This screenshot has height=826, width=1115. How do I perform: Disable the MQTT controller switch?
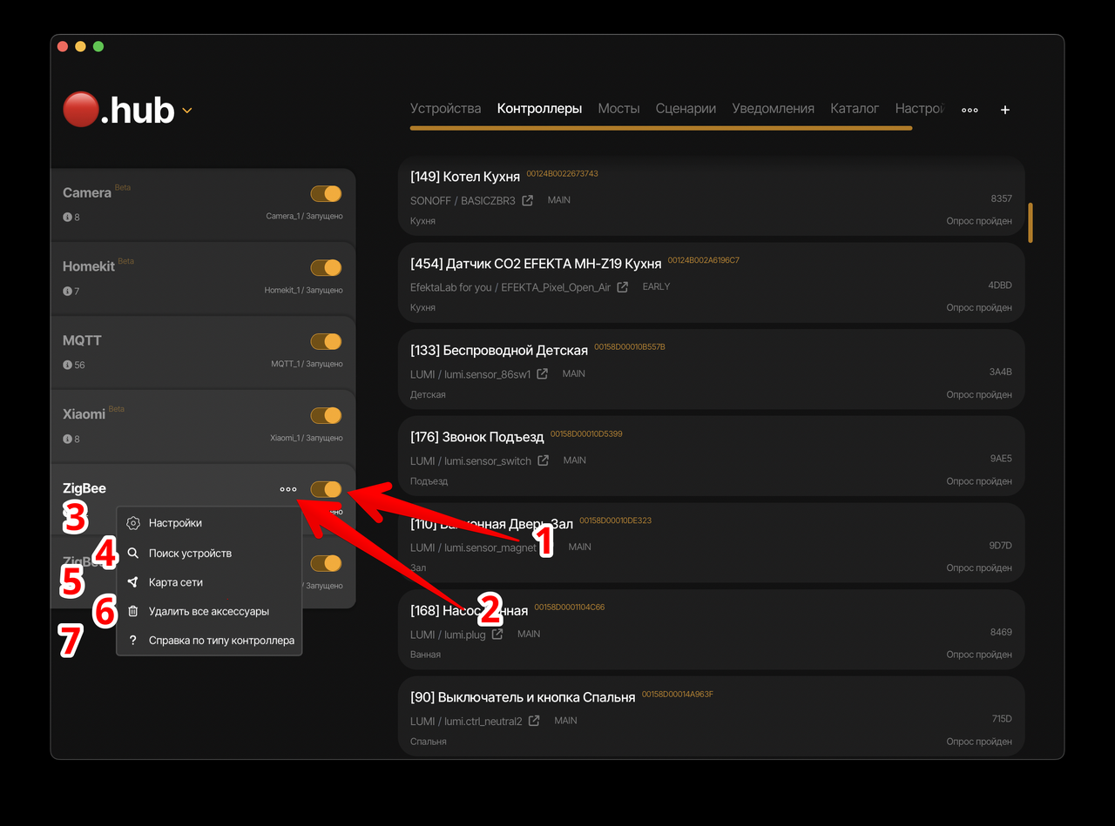click(x=326, y=341)
